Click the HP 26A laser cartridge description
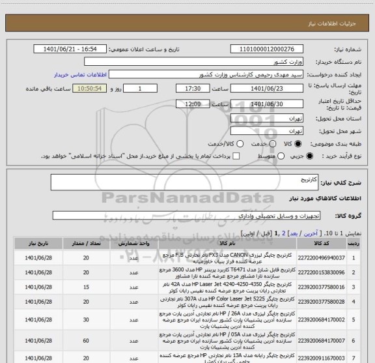 227,319
